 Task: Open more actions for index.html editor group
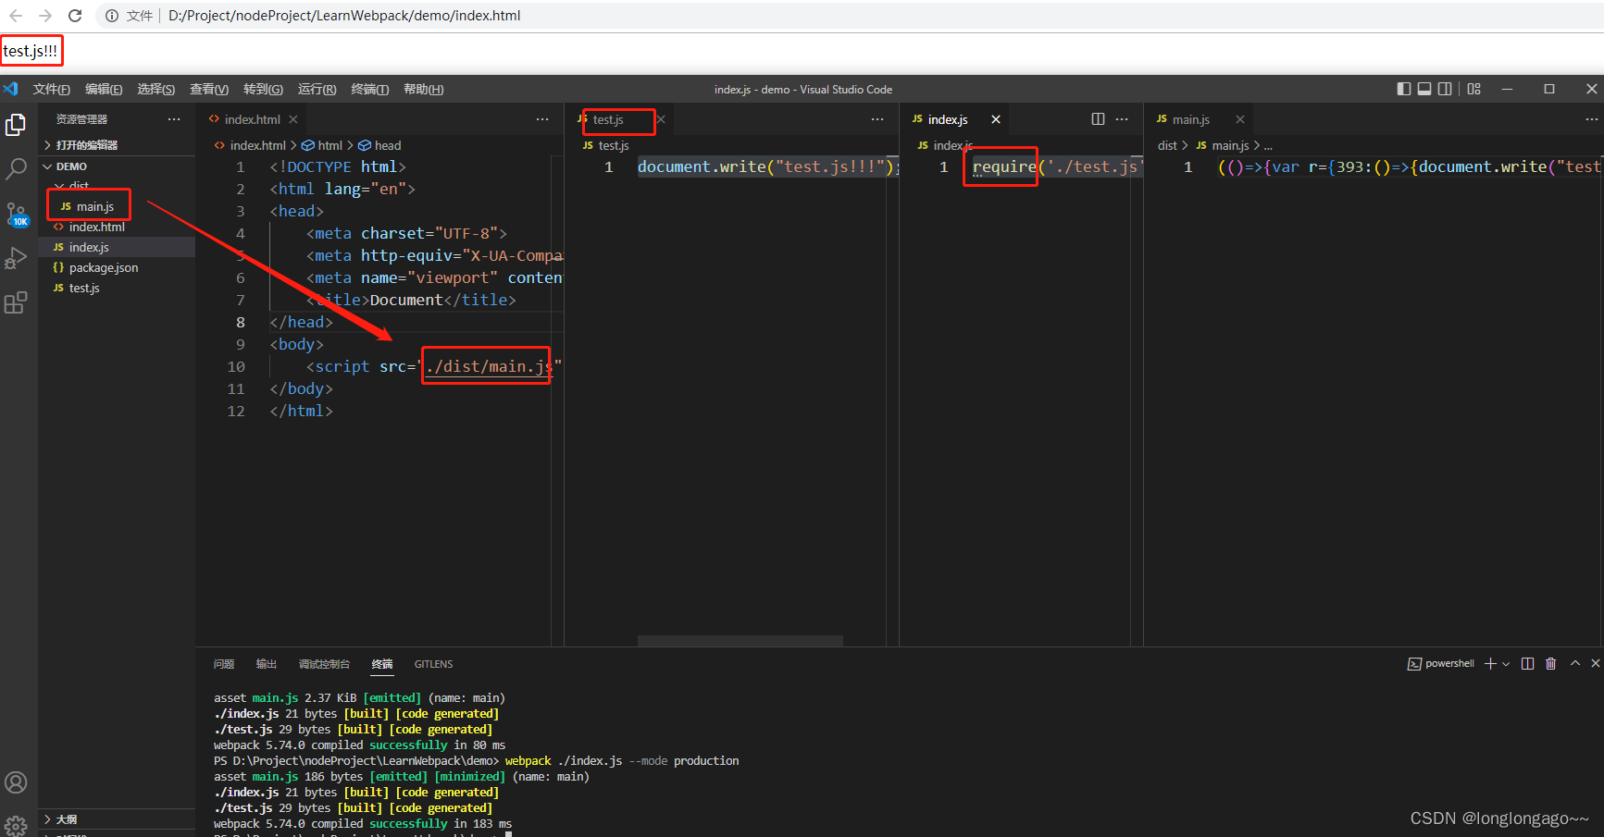(542, 119)
